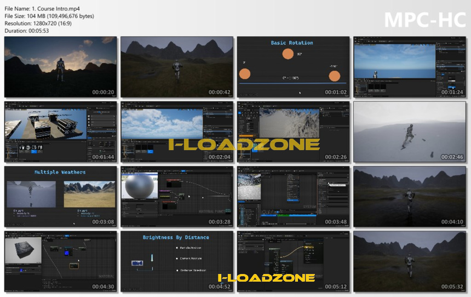Click the 'File Size: 104 MB' line
471x297 pixels.
tap(49, 16)
